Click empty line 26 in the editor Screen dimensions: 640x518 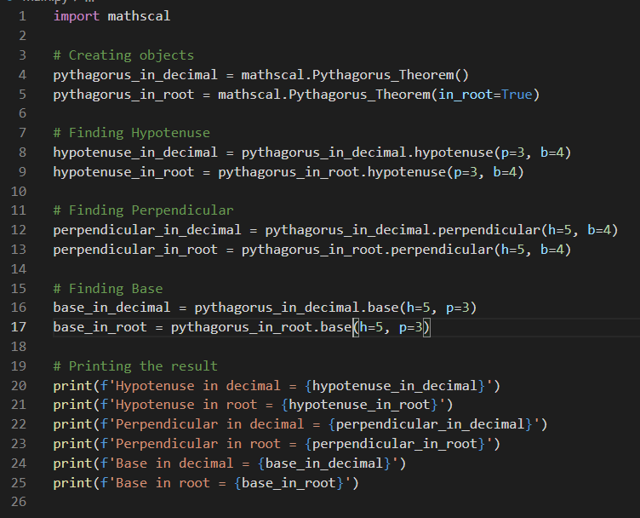[327, 502]
